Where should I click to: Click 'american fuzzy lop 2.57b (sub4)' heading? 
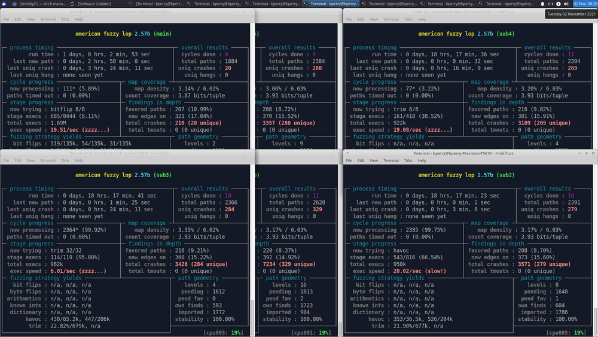466,34
